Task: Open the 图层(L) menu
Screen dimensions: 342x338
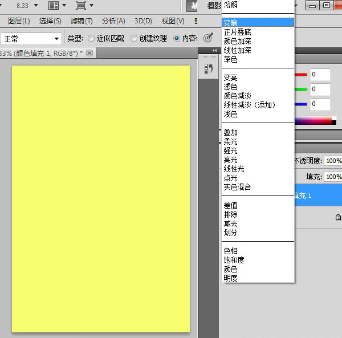Action: coord(19,21)
